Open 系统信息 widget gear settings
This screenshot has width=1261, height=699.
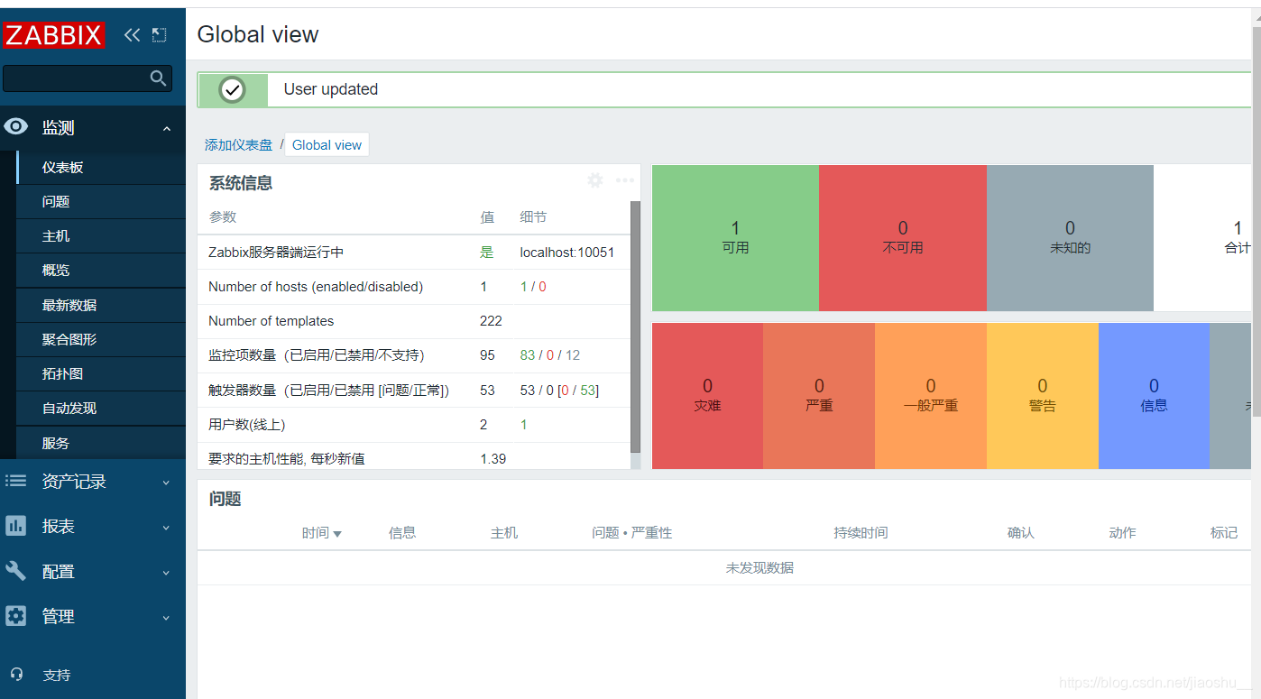(595, 180)
